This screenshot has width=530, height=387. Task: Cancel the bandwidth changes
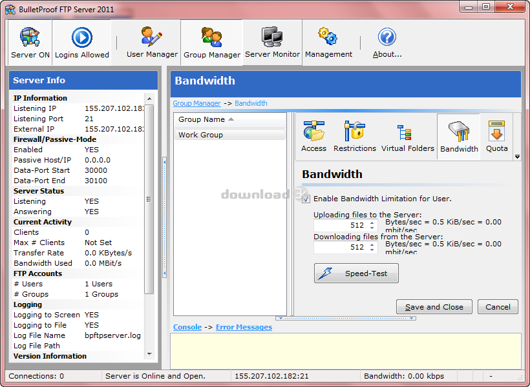point(498,307)
